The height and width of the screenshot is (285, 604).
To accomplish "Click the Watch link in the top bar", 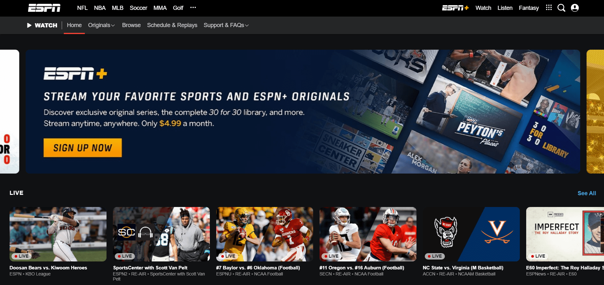I will [x=483, y=8].
